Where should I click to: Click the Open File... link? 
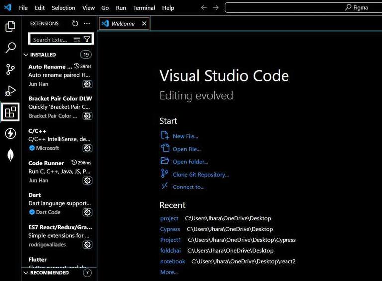pos(187,149)
